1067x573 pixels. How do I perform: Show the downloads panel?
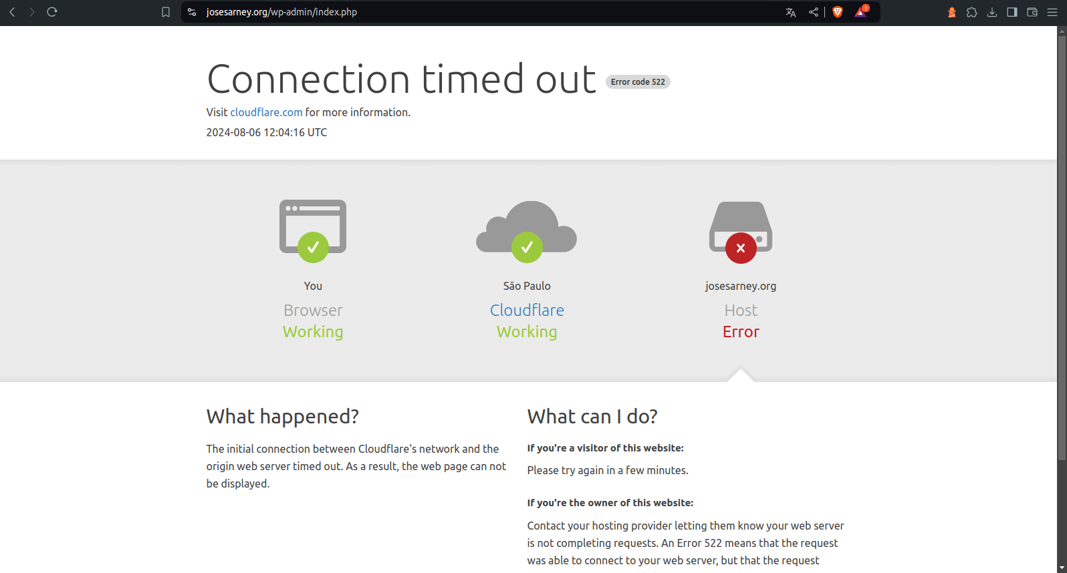point(992,12)
